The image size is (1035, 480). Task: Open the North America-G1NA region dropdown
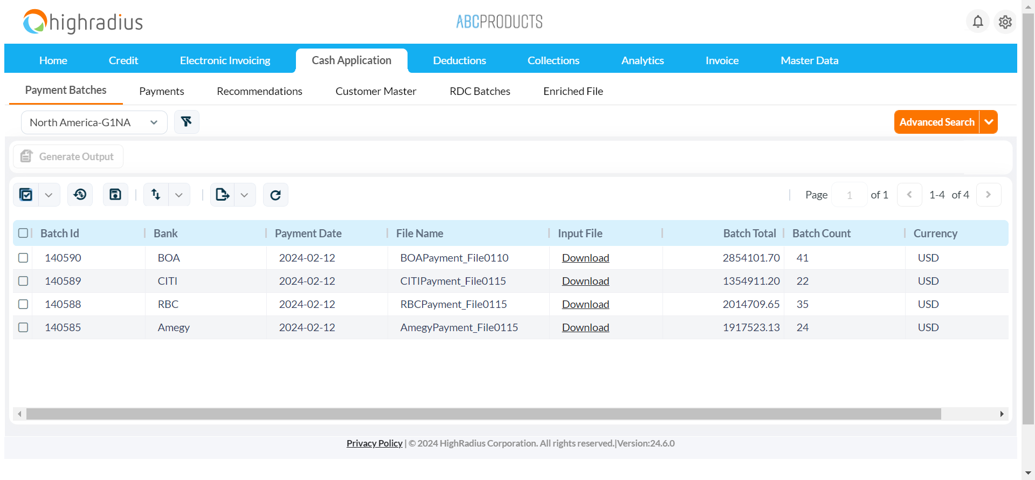[x=94, y=122]
